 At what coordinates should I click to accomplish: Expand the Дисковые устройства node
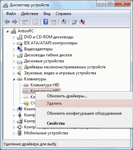click(14, 61)
